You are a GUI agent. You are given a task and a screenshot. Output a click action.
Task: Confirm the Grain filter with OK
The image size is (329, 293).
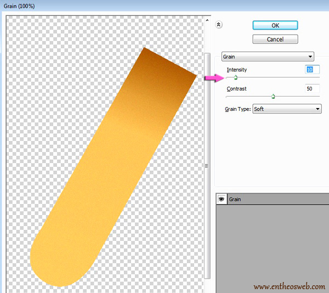tap(275, 25)
